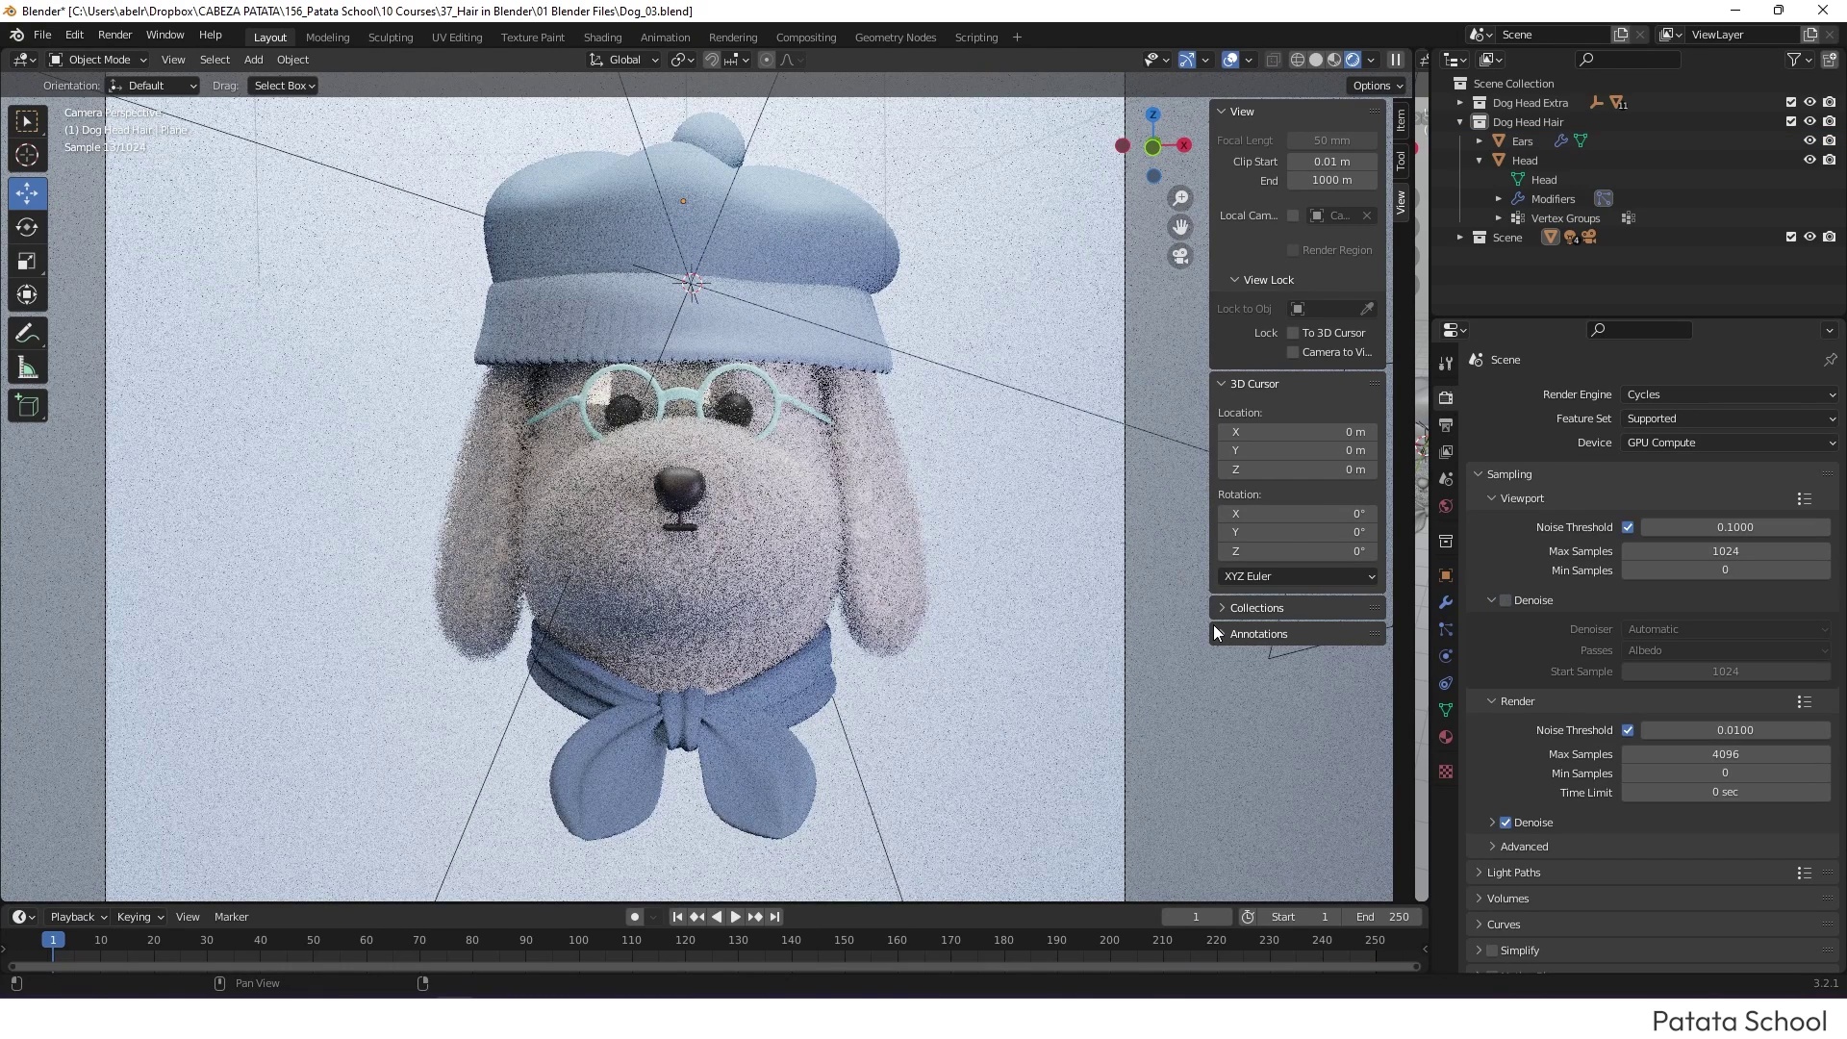
Task: Switch to wireframe viewport shading
Action: point(1298,60)
